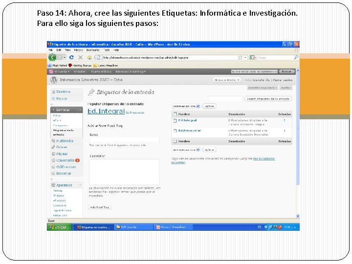The image size is (352, 264).
Task: Switch to the Etiquetas de la entra... taskbar item
Action: 94,227
